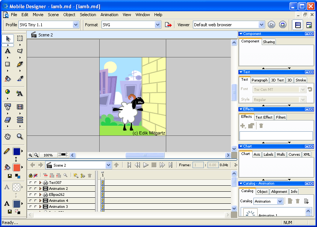Switch to the Paragraph tab
Viewport: 317px width, 227px height.
coord(259,80)
